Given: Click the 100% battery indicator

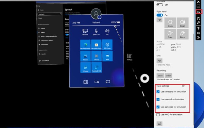Looking at the screenshot, I should 115,22.
